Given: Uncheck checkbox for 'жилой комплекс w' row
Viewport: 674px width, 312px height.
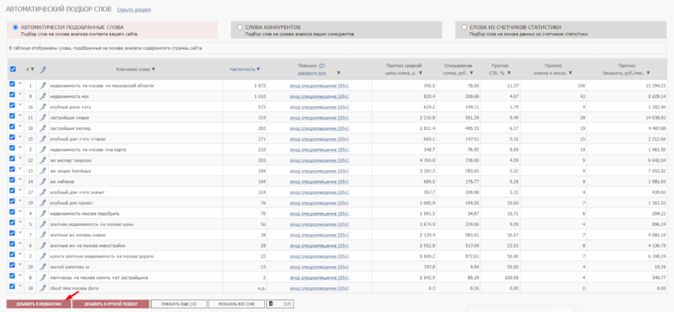Looking at the screenshot, I should coord(12,265).
